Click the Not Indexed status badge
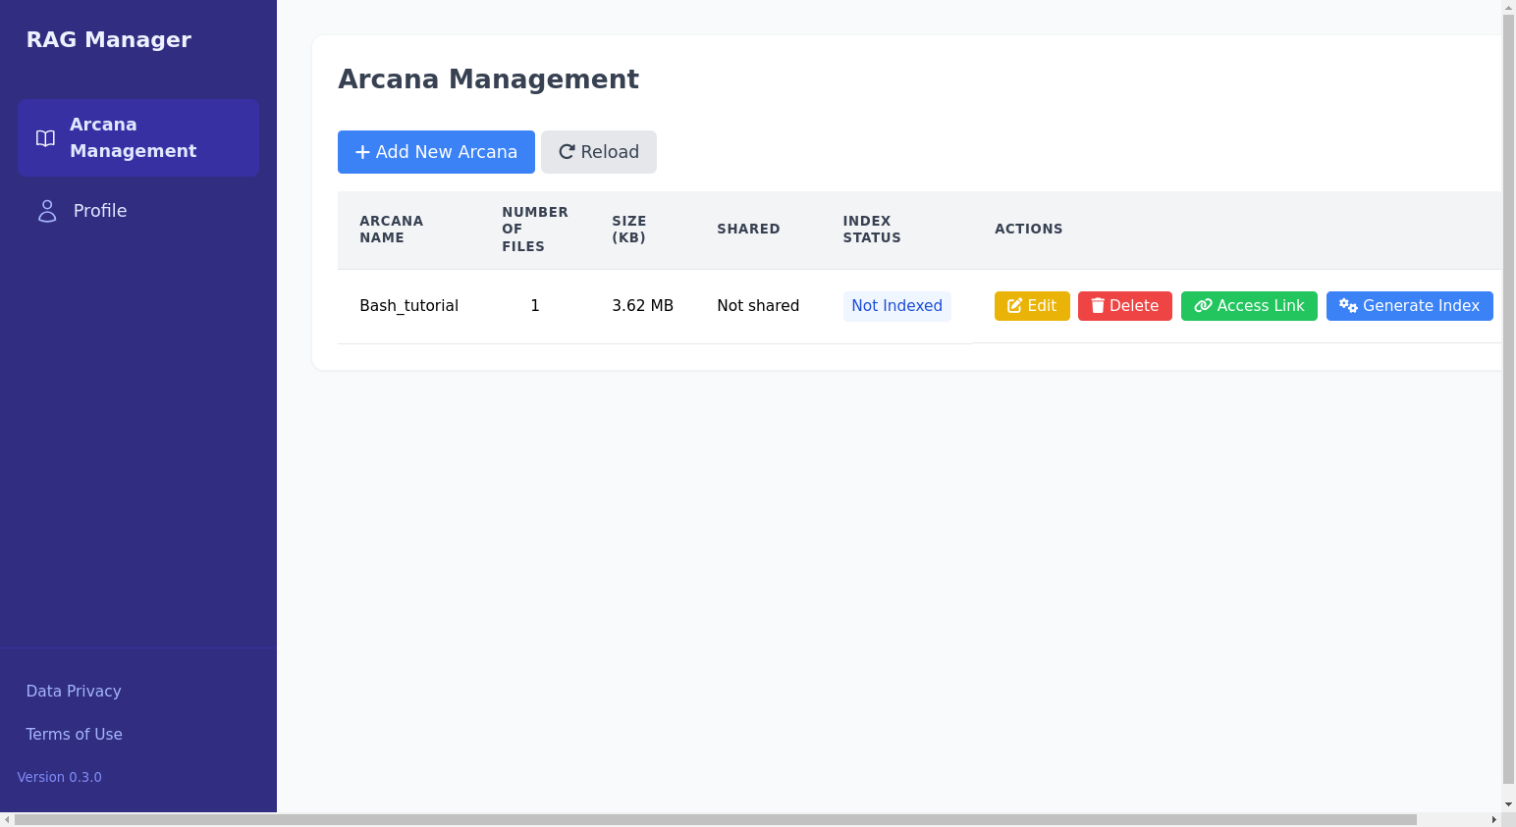The width and height of the screenshot is (1516, 827). click(896, 306)
